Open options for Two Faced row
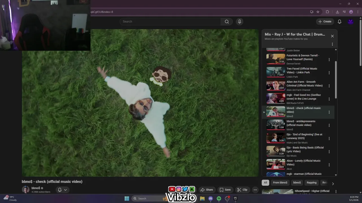 pyautogui.click(x=329, y=73)
